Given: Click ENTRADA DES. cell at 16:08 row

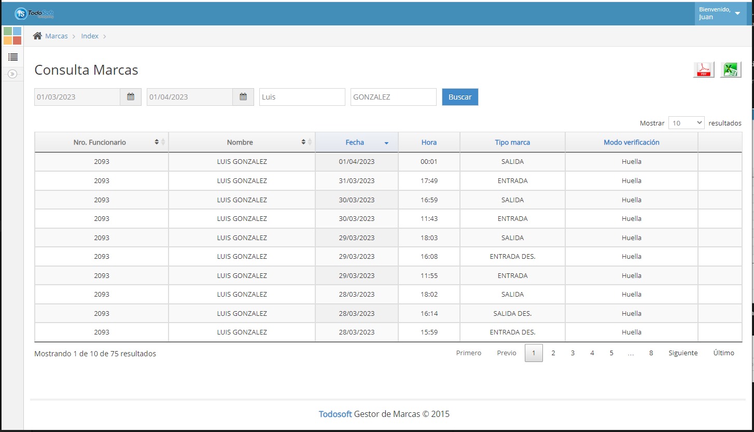Looking at the screenshot, I should coord(512,257).
